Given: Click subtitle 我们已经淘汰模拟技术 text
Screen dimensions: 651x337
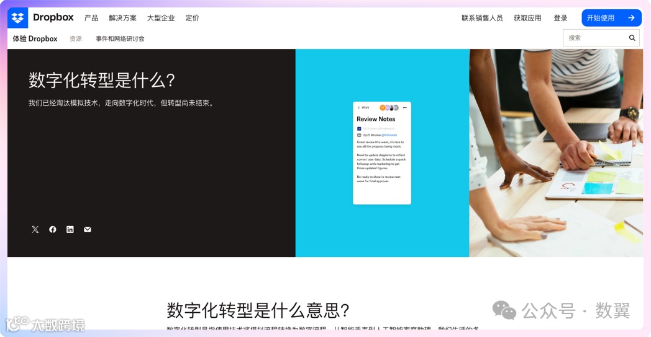Looking at the screenshot, I should pos(121,103).
